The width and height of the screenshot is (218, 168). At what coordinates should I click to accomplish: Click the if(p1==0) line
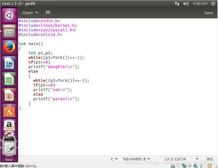click(39, 62)
